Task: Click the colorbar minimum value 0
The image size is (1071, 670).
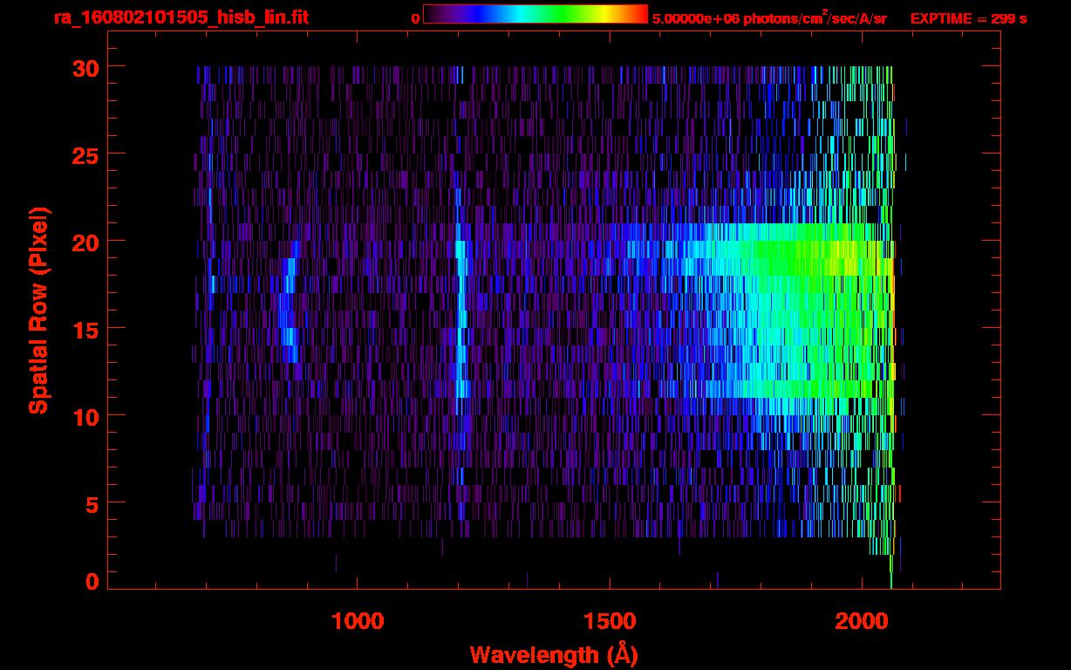Action: (x=415, y=18)
